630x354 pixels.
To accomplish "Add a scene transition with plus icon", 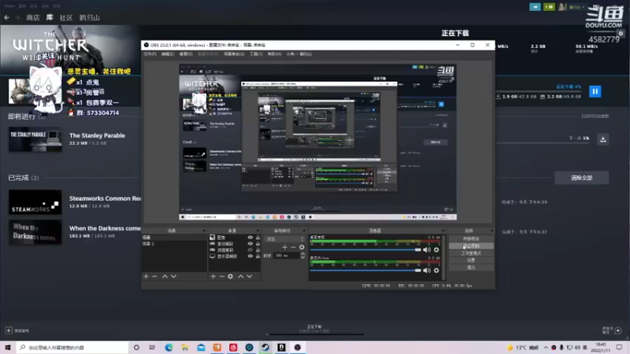I will (x=284, y=247).
